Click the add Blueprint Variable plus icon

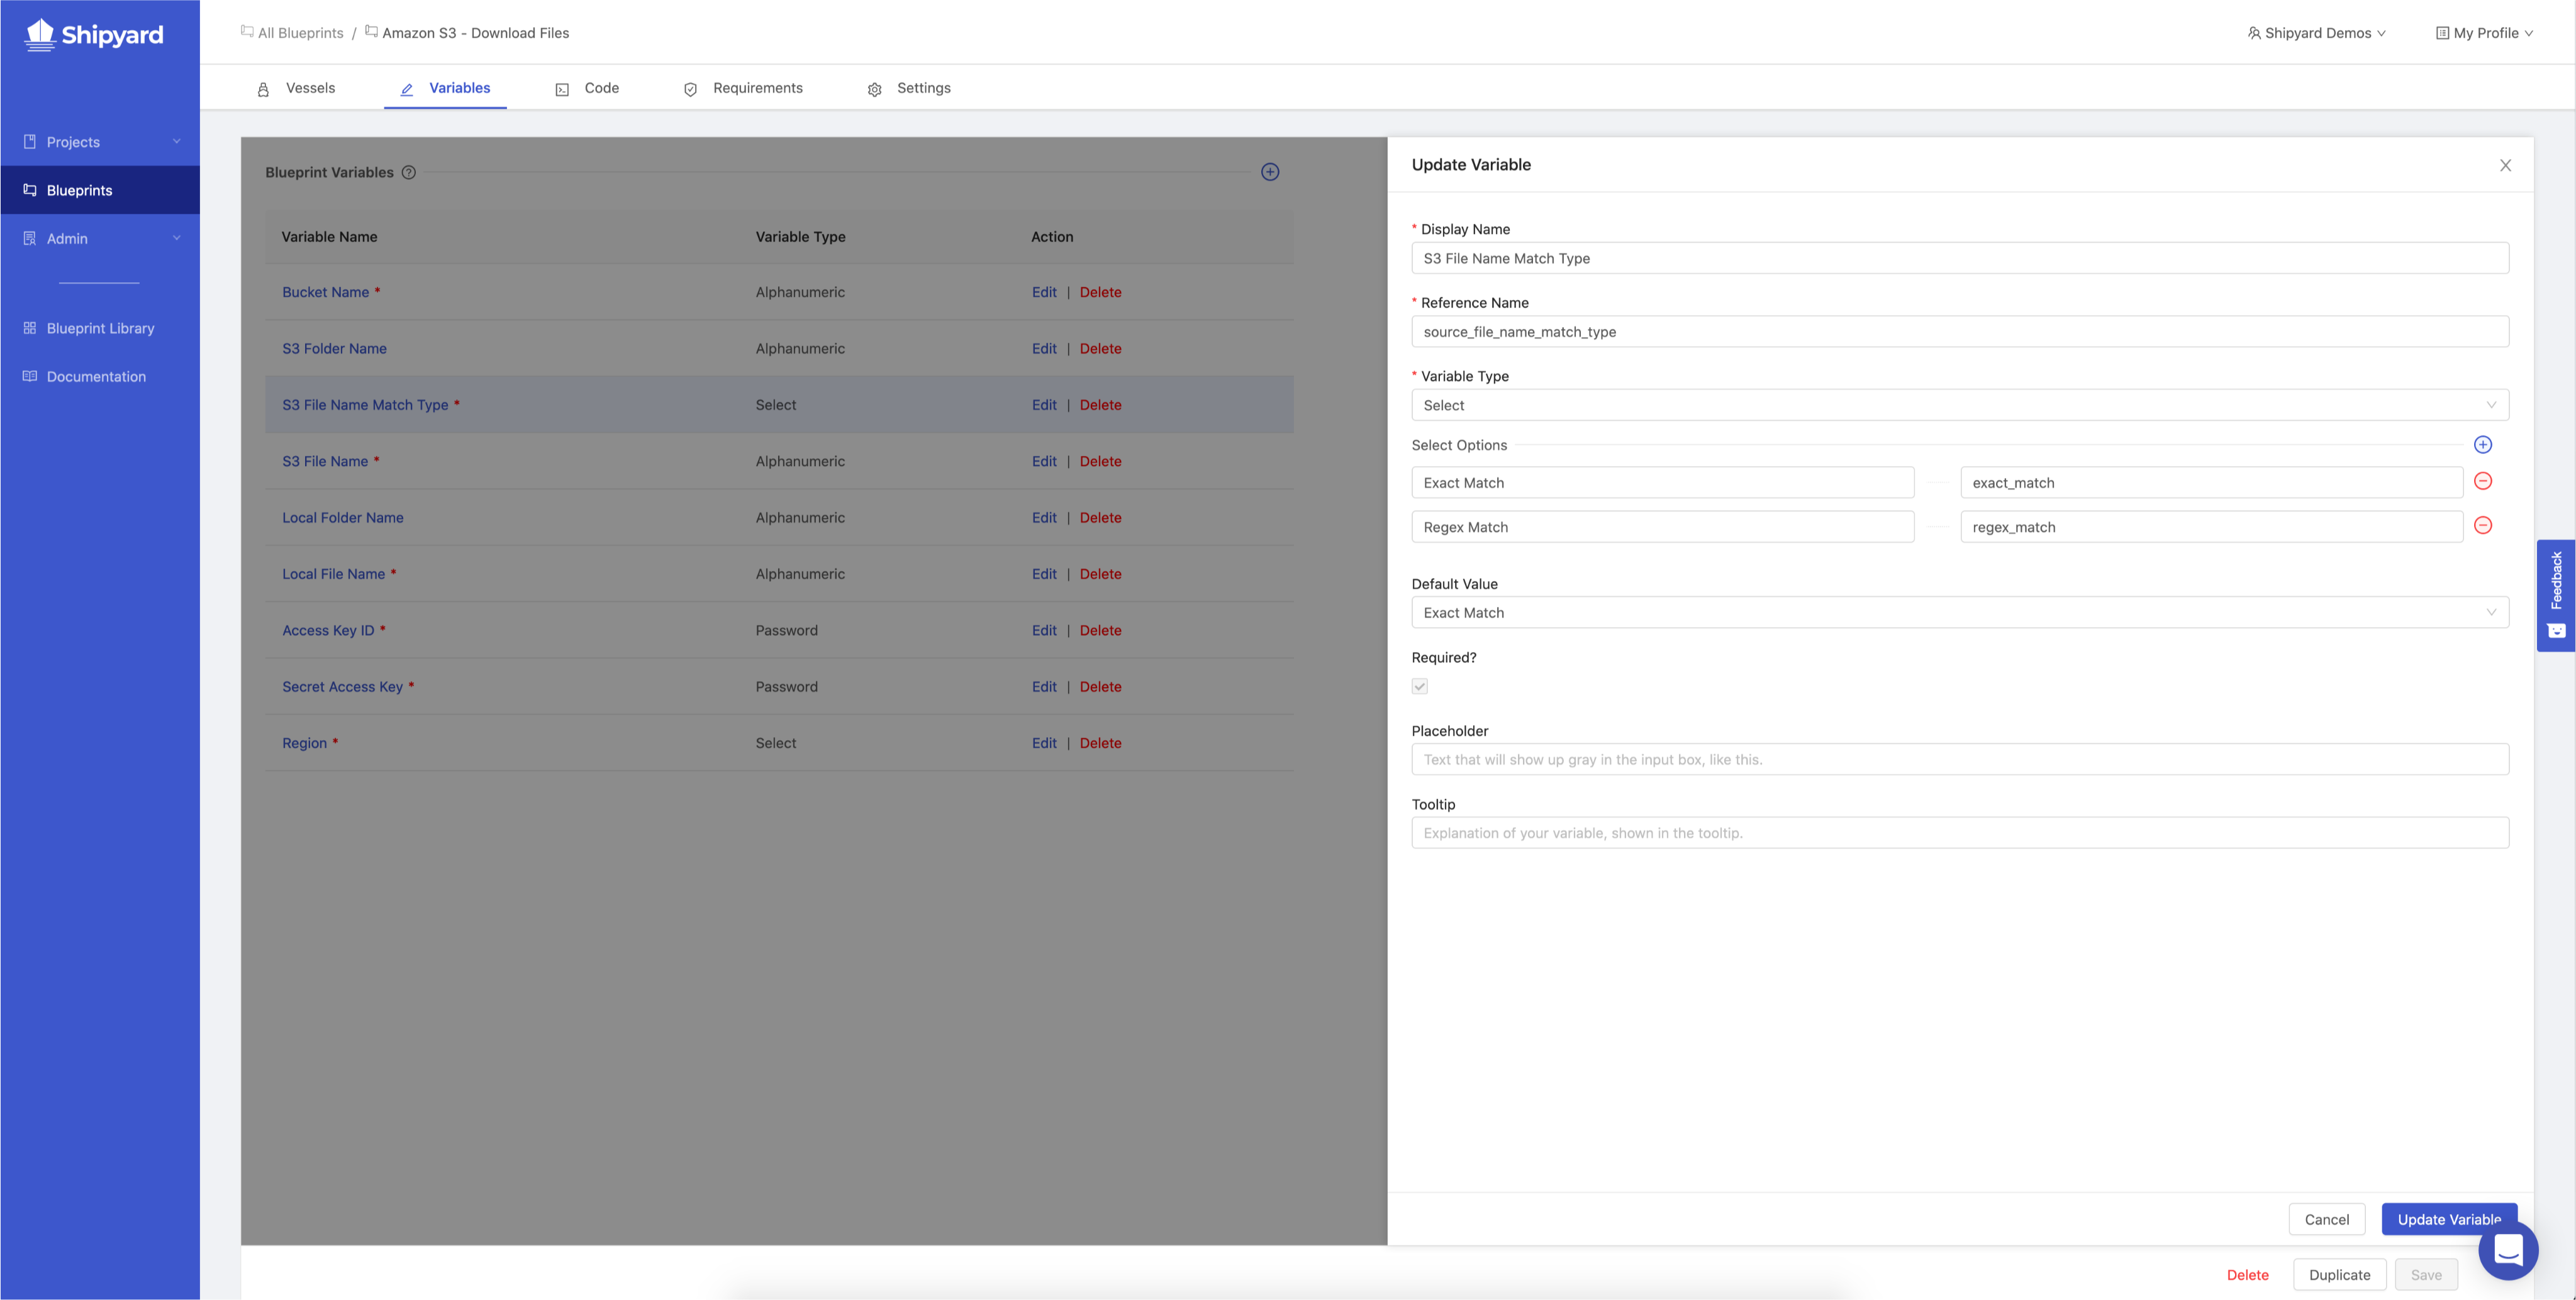click(x=1270, y=172)
